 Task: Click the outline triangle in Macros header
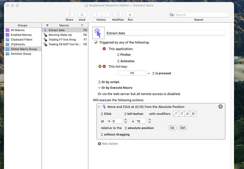click(x=82, y=25)
